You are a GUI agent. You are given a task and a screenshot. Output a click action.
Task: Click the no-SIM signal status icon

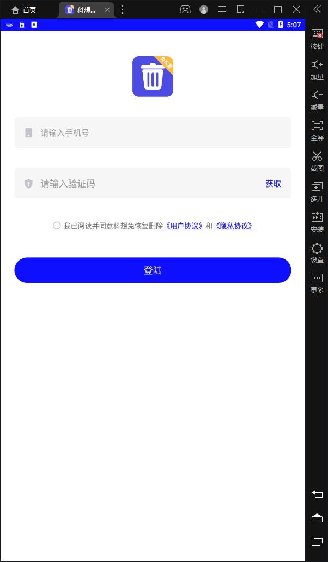(x=270, y=25)
